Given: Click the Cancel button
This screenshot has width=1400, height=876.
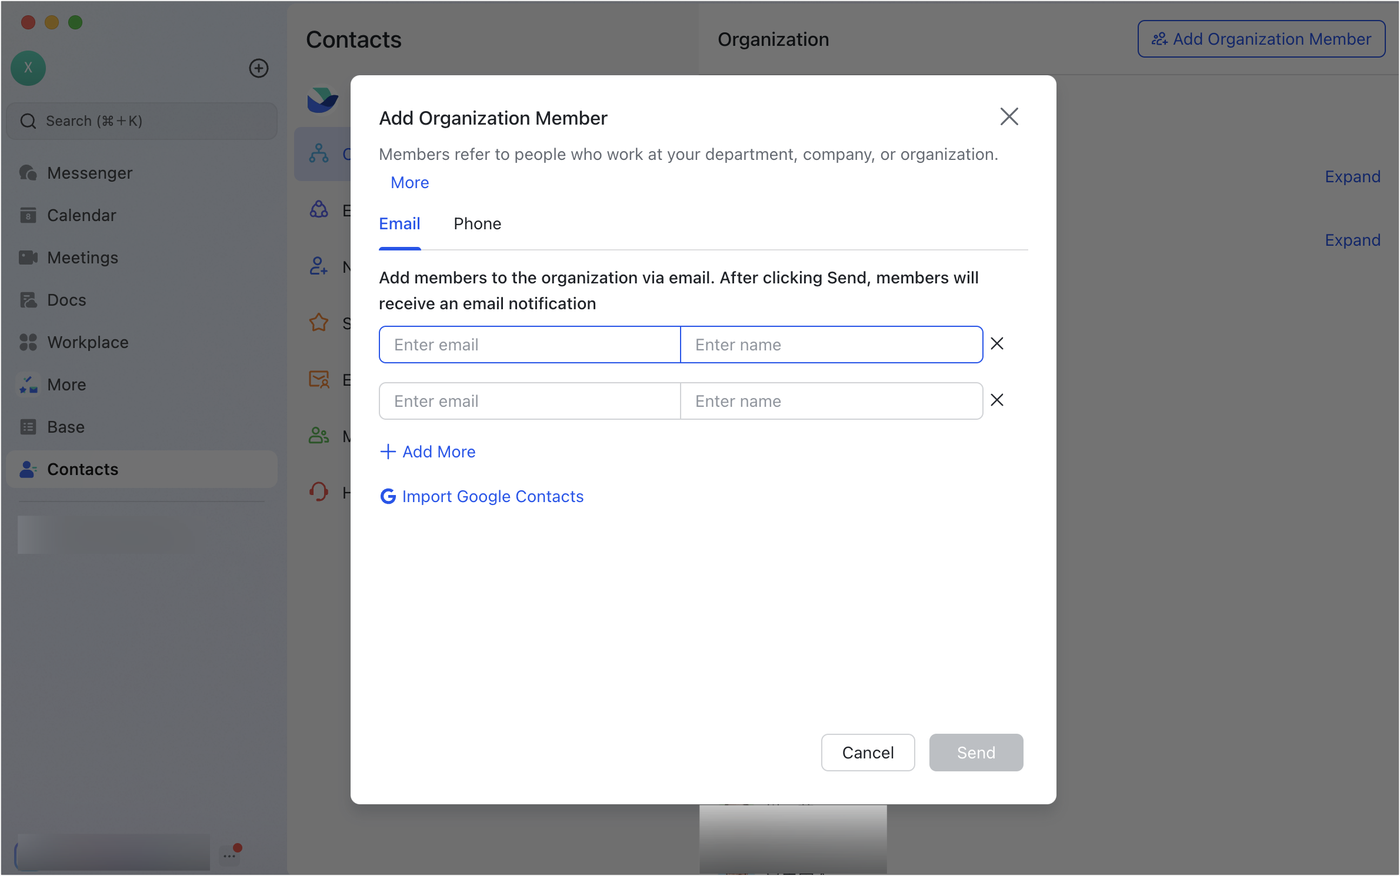Looking at the screenshot, I should (868, 753).
